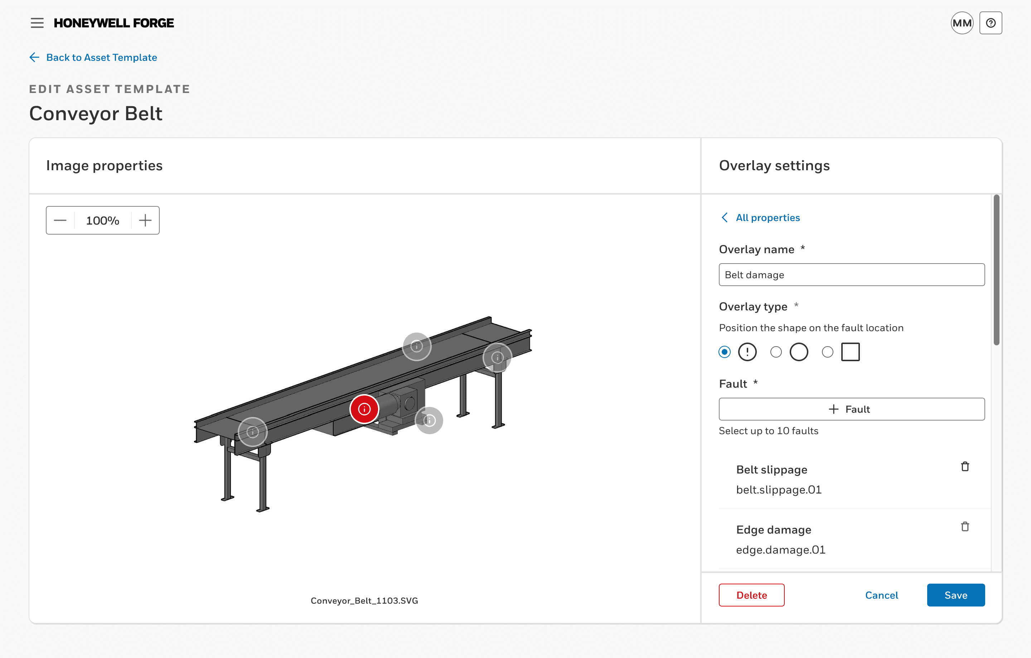The height and width of the screenshot is (658, 1031).
Task: Click the delete trash icon for Belt slippage
Action: 964,466
